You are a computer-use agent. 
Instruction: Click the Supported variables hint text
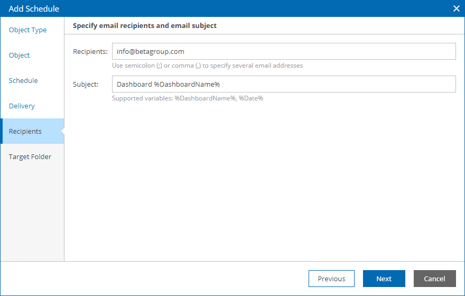pos(188,98)
